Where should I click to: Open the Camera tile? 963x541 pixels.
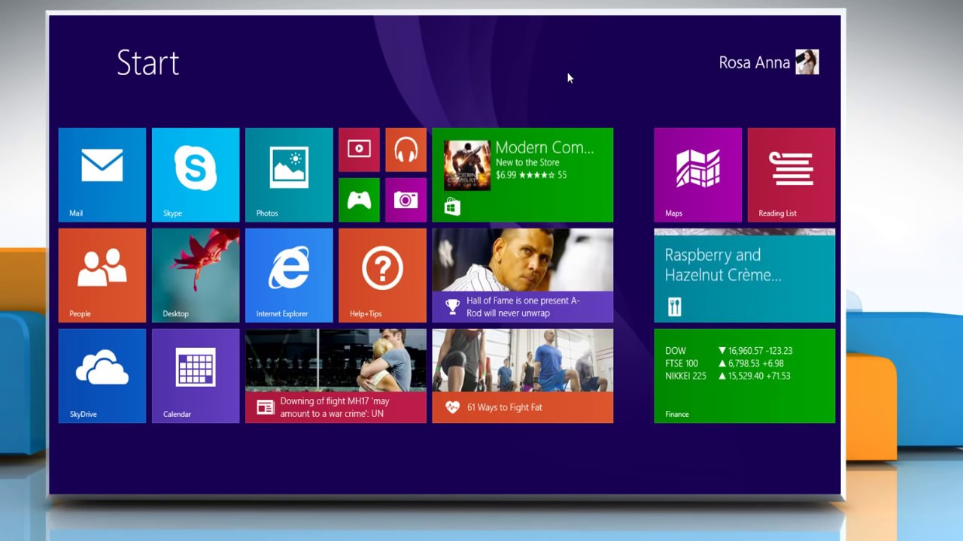406,200
